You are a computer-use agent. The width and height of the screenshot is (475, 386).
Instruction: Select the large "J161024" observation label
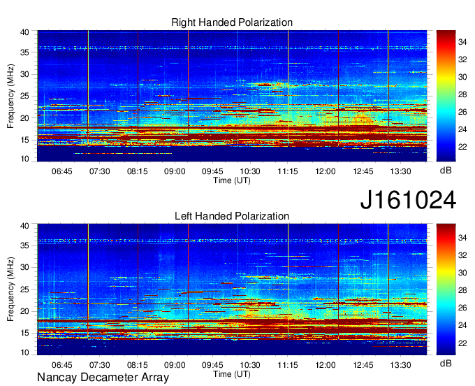[x=408, y=200]
